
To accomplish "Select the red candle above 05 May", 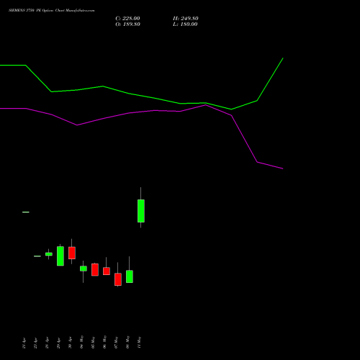I will point(95,270).
